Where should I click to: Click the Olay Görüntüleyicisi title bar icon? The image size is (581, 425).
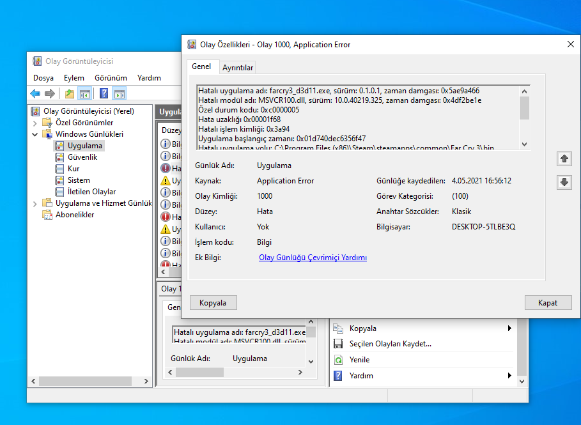[x=37, y=61]
